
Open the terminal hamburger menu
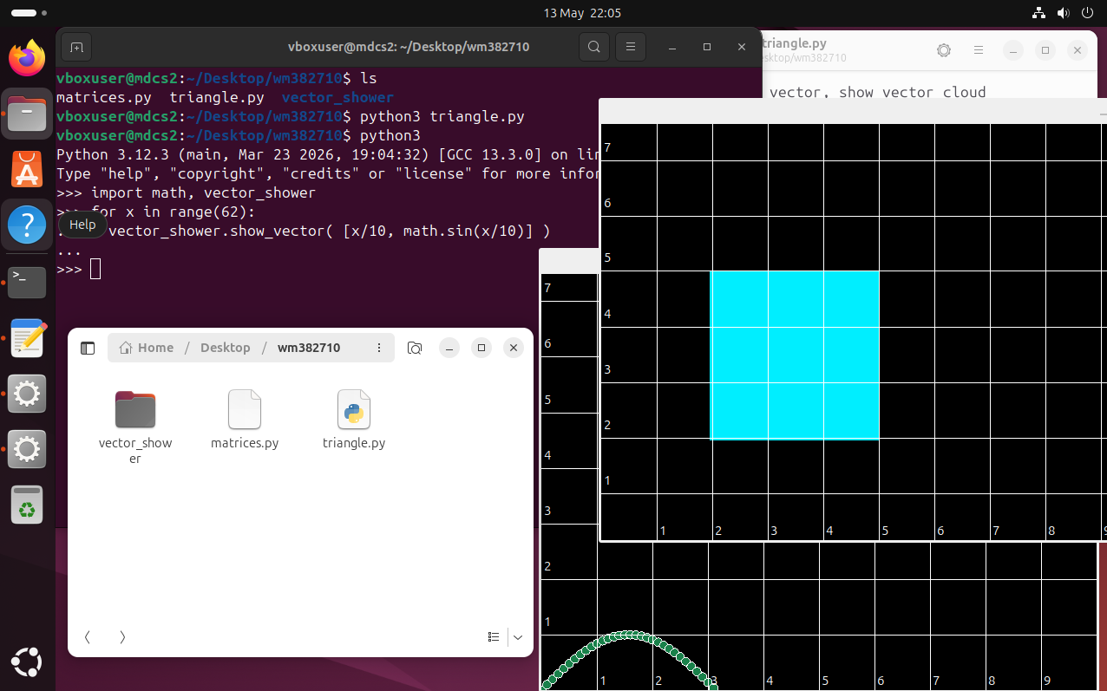pos(632,47)
